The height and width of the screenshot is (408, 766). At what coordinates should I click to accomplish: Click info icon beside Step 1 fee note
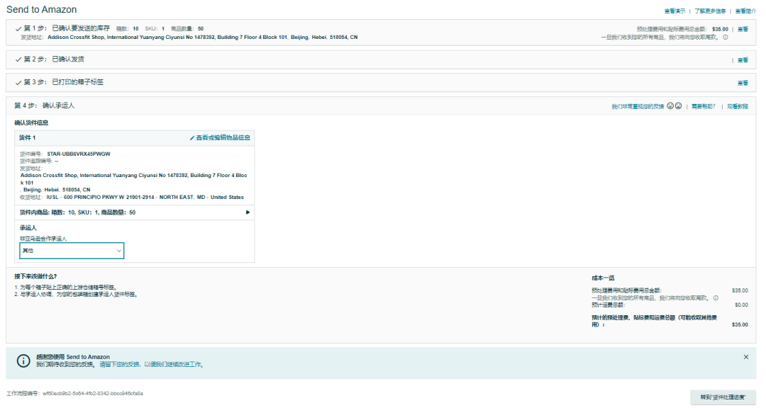[x=726, y=37]
